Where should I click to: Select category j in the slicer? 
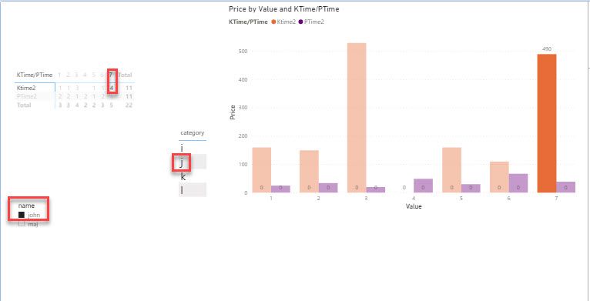tap(193, 162)
